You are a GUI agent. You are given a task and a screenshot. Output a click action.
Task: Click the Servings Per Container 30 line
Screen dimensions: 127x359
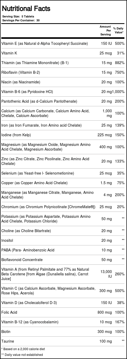point(21,20)
